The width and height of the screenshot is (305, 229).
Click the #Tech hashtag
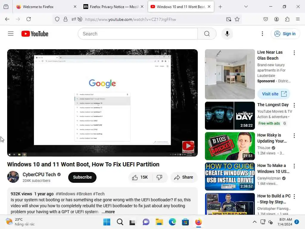point(99,194)
